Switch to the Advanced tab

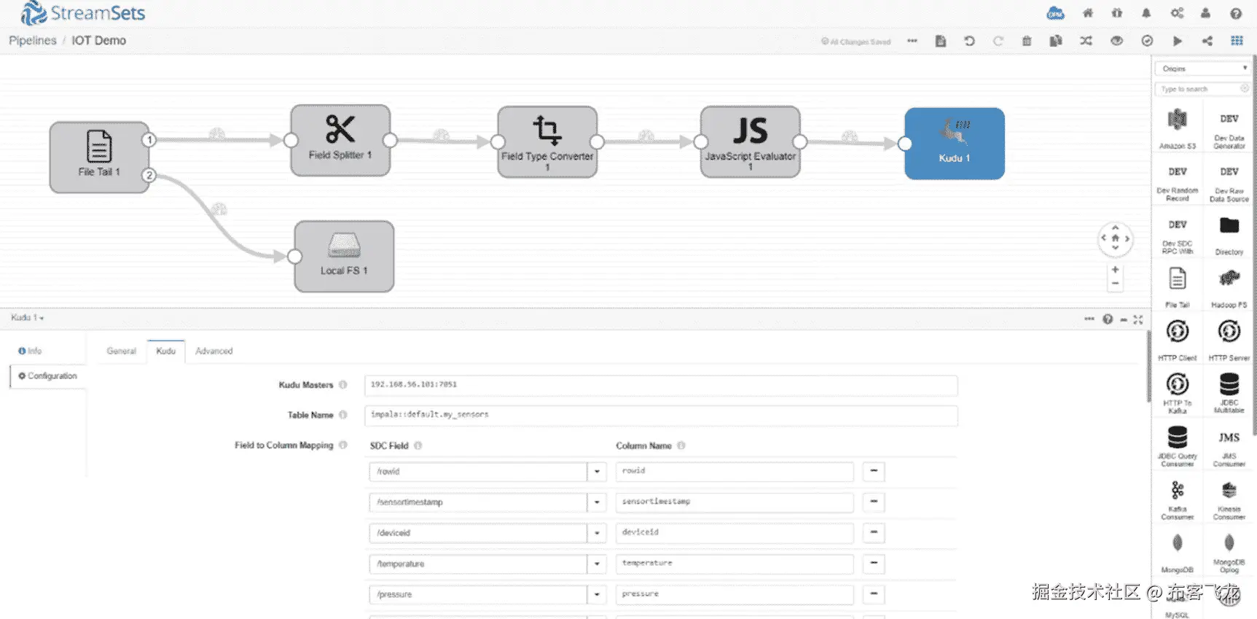[214, 351]
